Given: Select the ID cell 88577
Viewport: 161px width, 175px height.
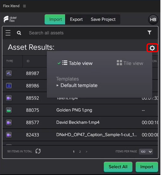Looking at the screenshot, I should click(x=33, y=123).
